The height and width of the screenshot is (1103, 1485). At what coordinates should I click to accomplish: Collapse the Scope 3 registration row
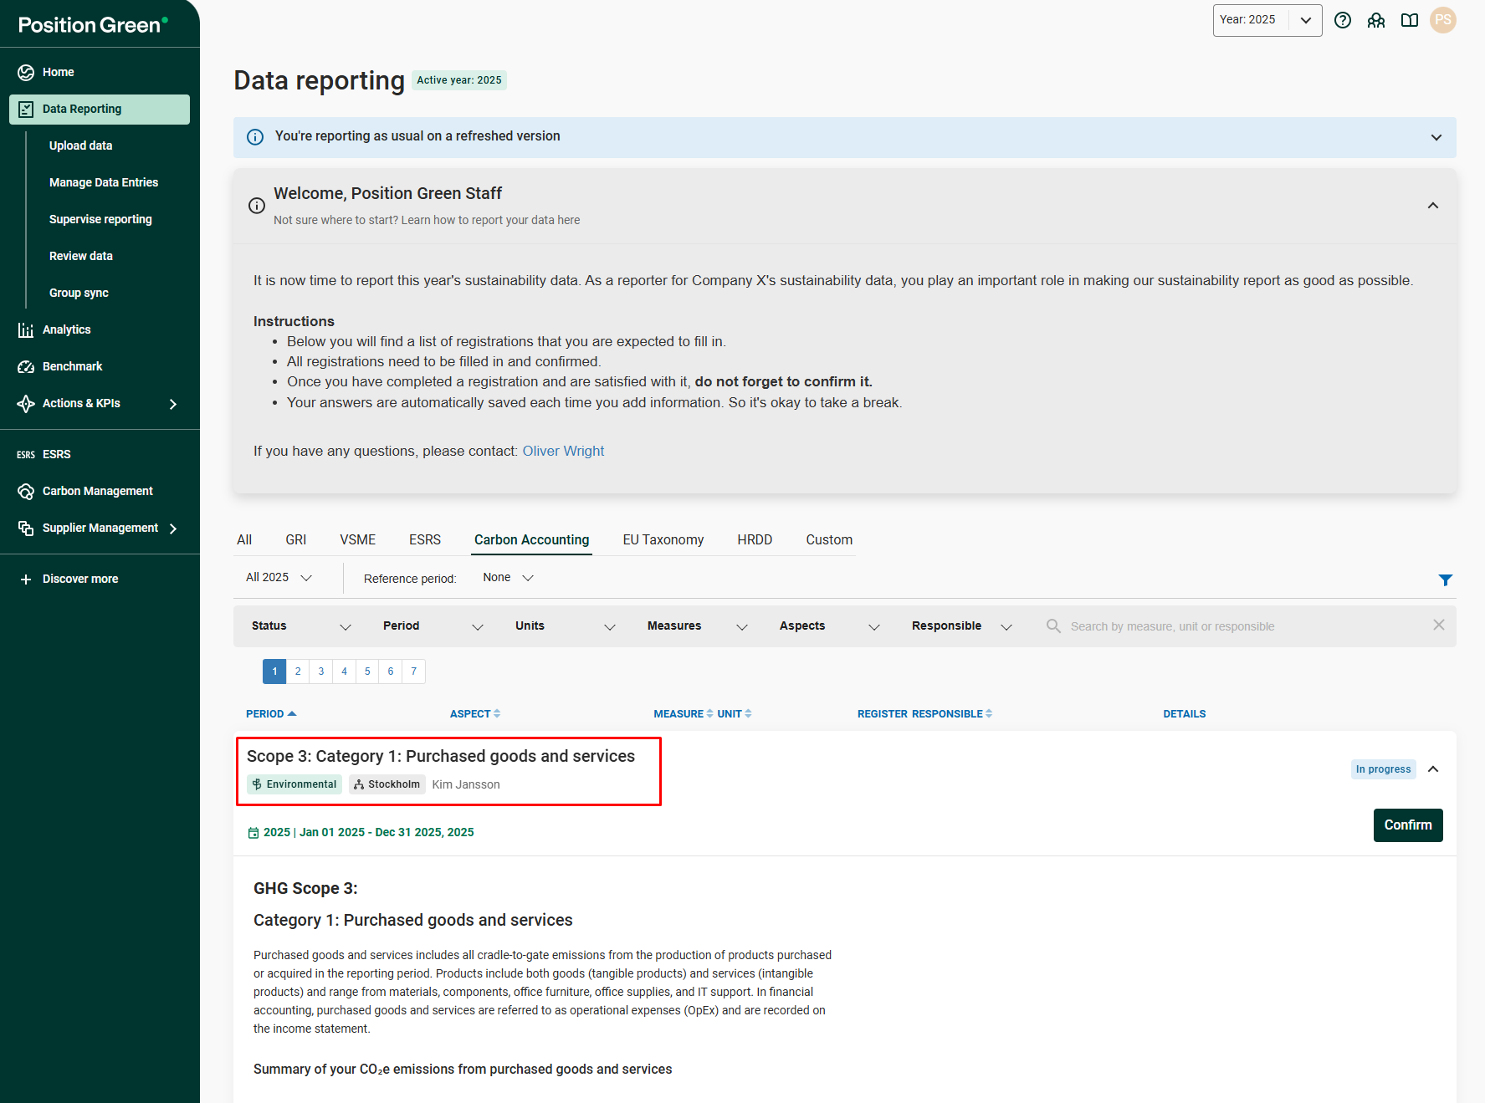tap(1433, 769)
